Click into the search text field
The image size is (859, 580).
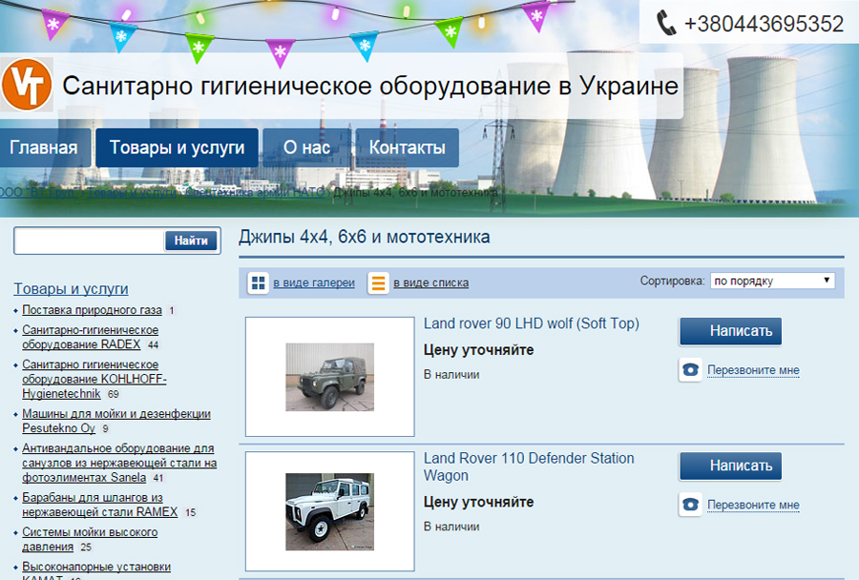click(89, 241)
